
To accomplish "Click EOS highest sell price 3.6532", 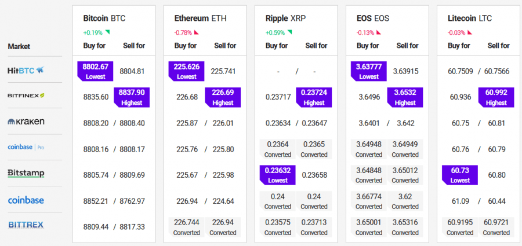I will (405, 97).
